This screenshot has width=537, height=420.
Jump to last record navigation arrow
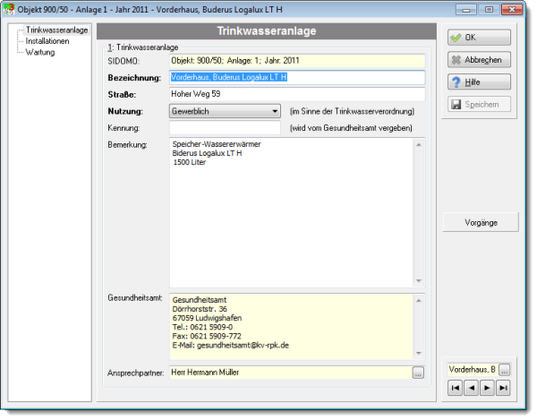(x=503, y=388)
